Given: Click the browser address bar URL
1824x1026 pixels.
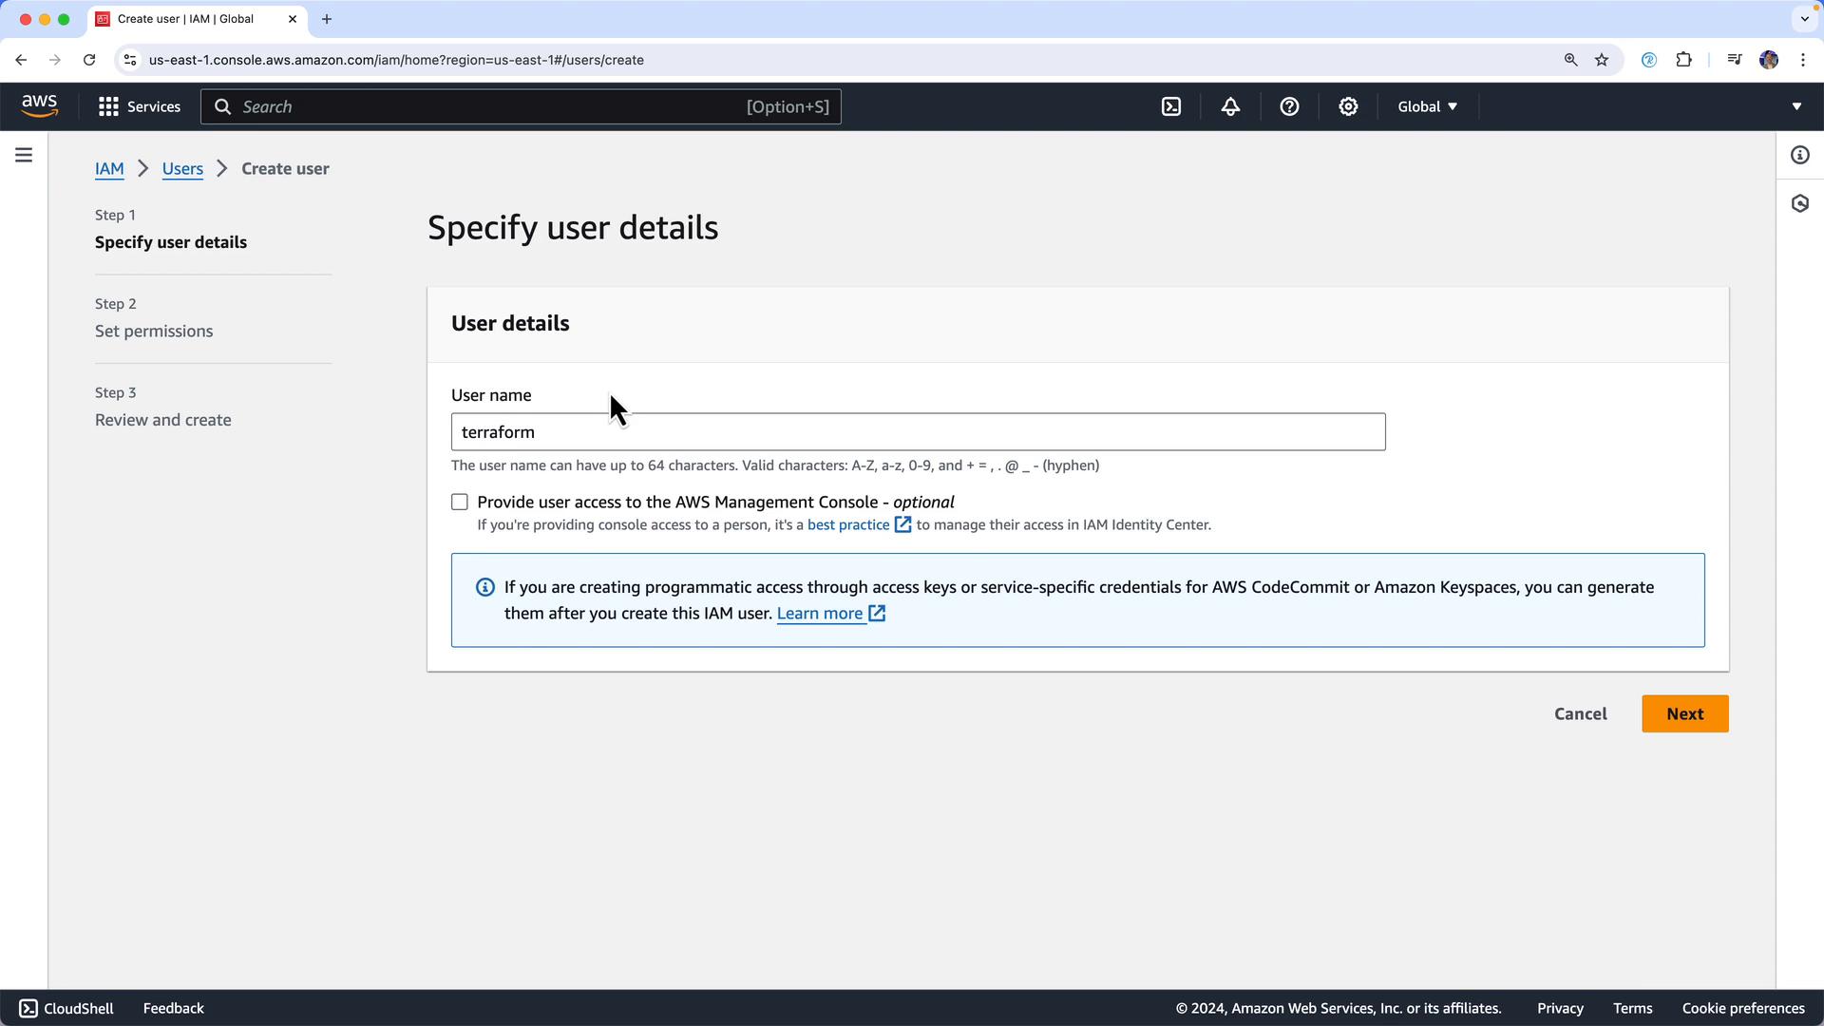Looking at the screenshot, I should [396, 60].
